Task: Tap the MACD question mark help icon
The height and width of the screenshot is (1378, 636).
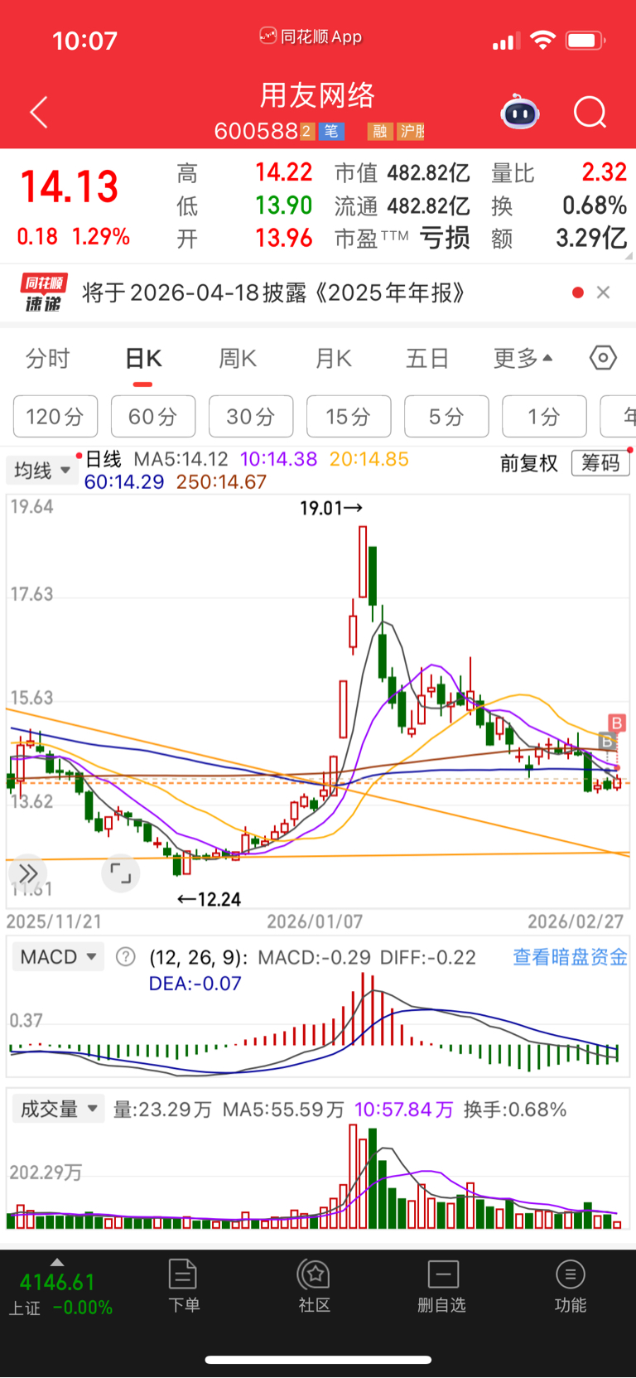Action: coord(125,957)
